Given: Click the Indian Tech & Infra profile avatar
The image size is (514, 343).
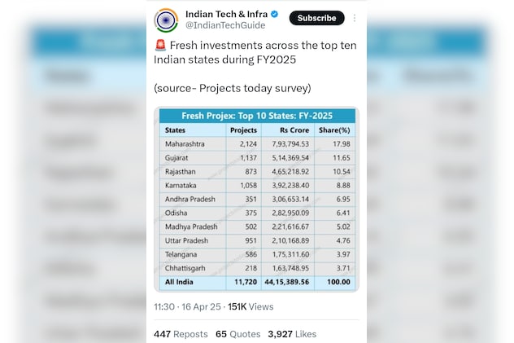Looking at the screenshot, I should click(166, 20).
